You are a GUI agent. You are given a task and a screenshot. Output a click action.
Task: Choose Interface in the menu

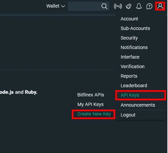pyautogui.click(x=130, y=57)
